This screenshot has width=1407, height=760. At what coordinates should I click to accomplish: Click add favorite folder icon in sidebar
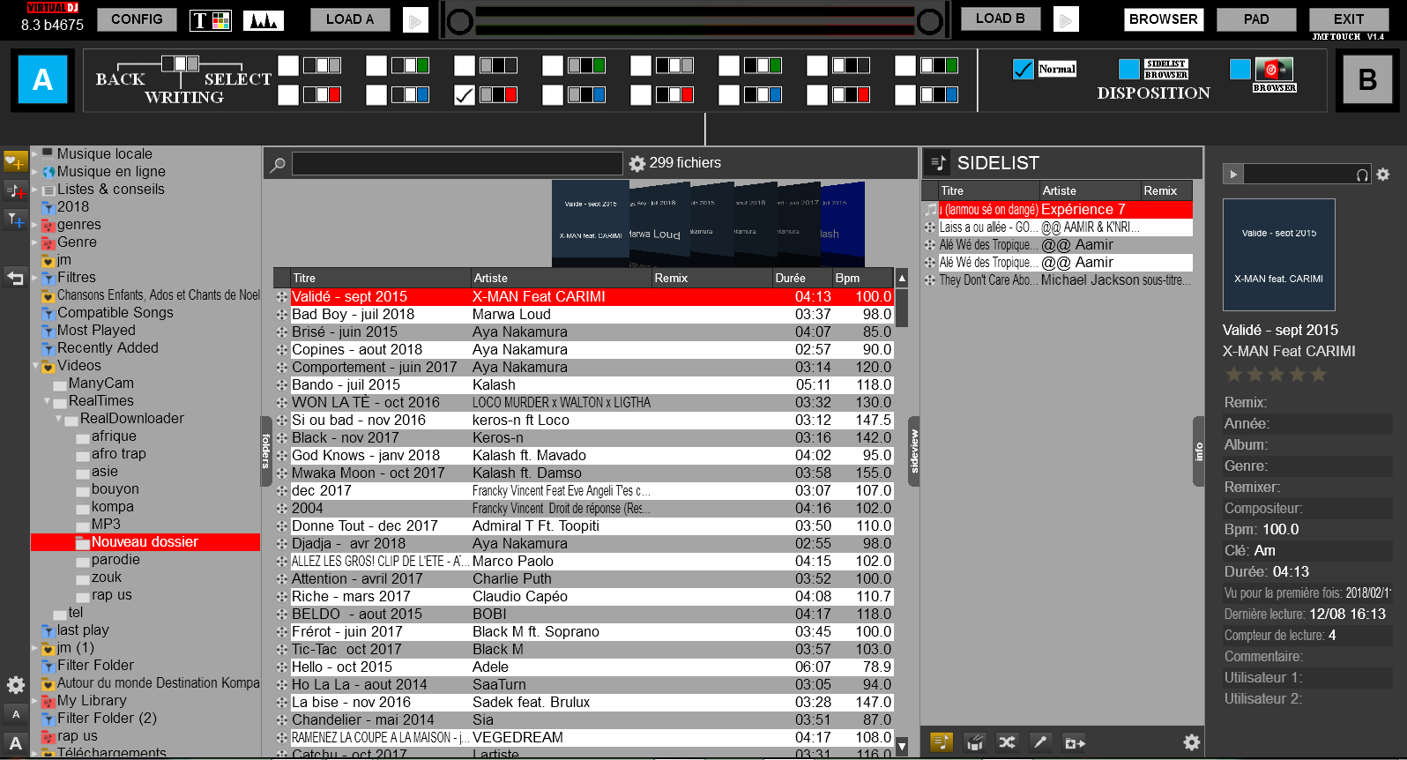(x=16, y=161)
